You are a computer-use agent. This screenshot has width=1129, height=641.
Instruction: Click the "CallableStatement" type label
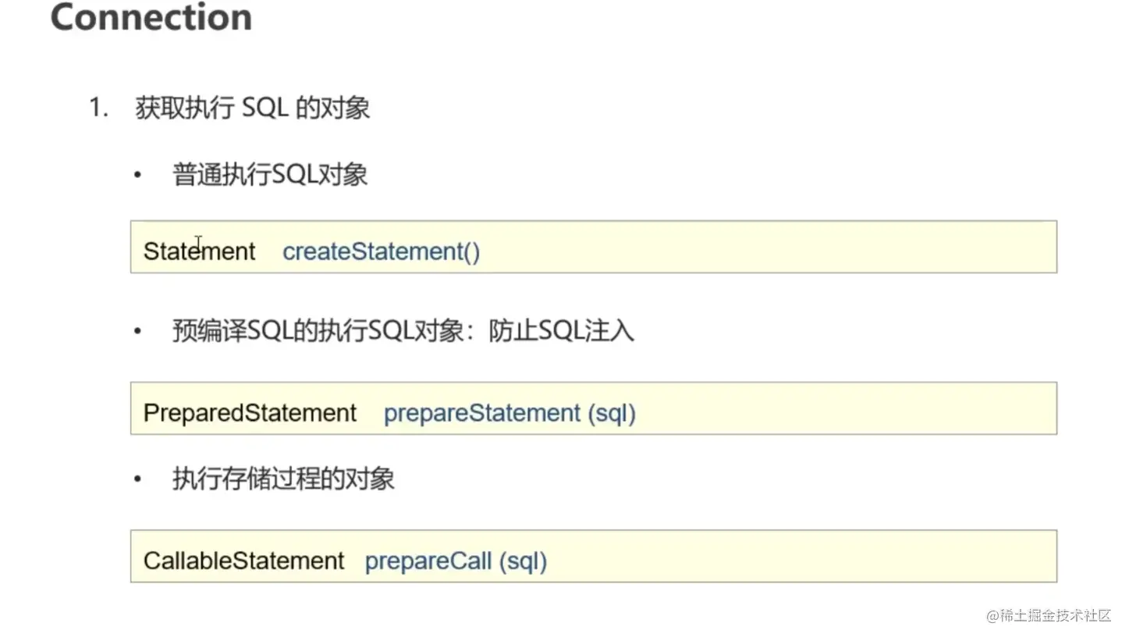coord(243,561)
